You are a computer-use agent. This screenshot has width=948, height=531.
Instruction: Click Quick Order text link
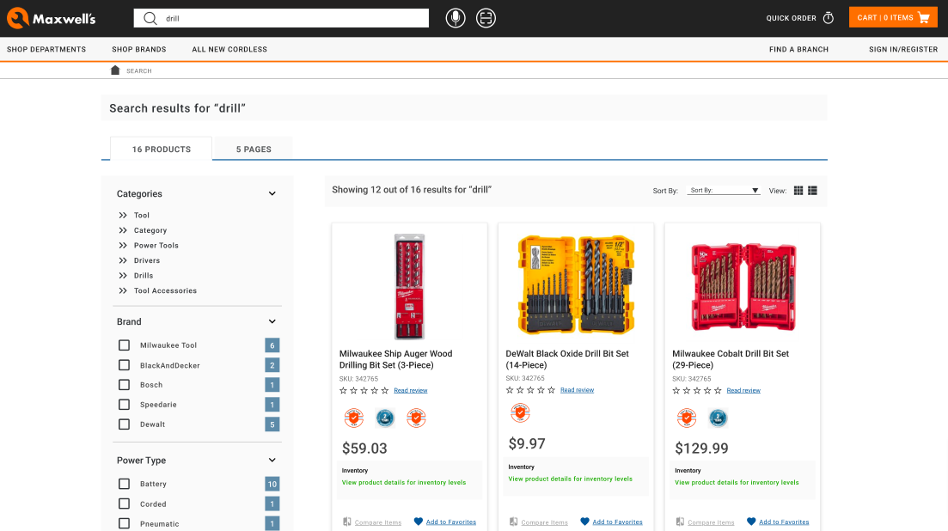tap(791, 18)
